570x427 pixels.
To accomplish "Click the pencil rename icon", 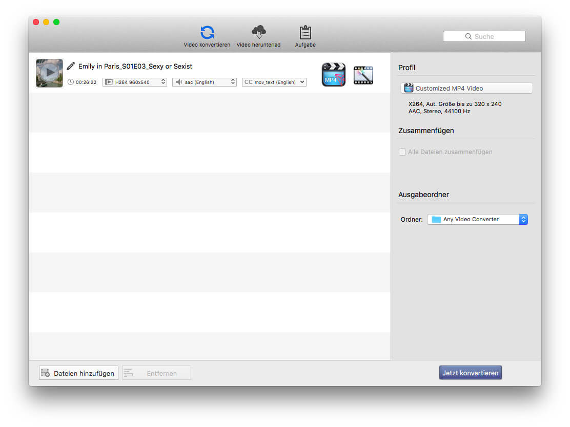I will 71,66.
